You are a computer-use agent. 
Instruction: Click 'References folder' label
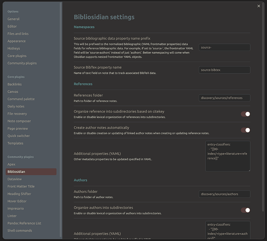[88, 95]
